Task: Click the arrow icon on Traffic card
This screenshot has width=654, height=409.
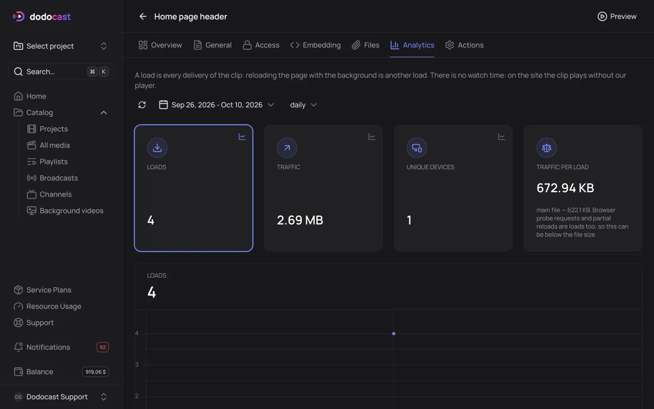Action: pos(287,148)
